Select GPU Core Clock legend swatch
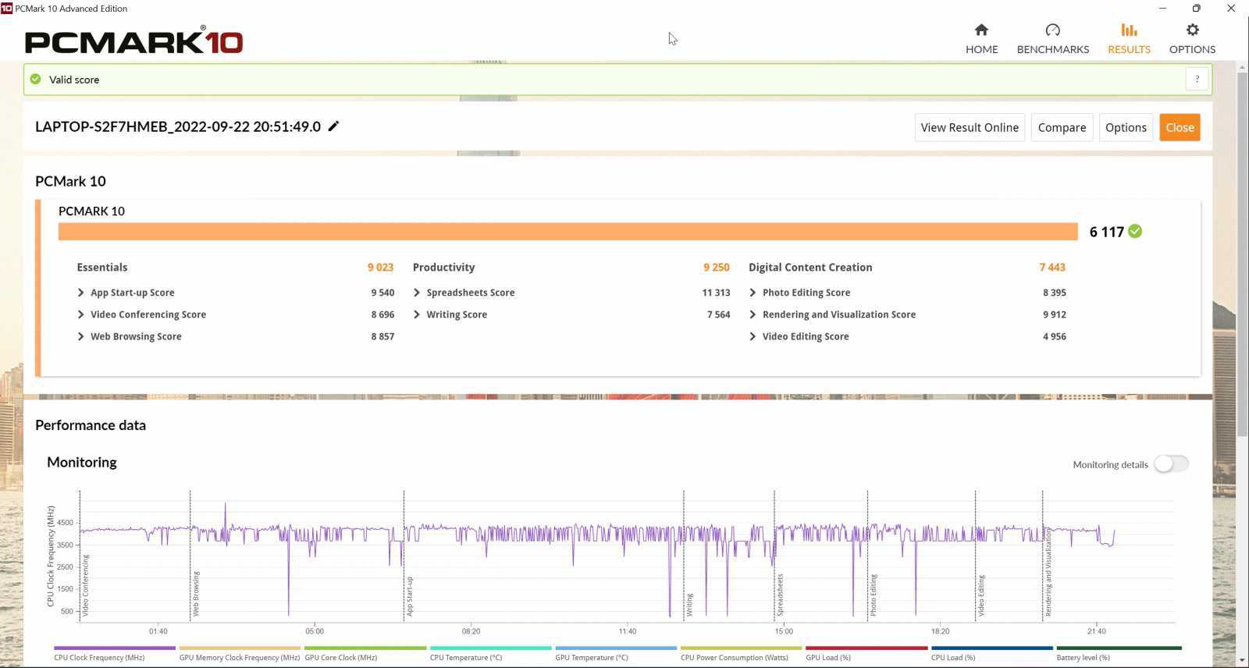The image size is (1249, 668). click(x=365, y=648)
